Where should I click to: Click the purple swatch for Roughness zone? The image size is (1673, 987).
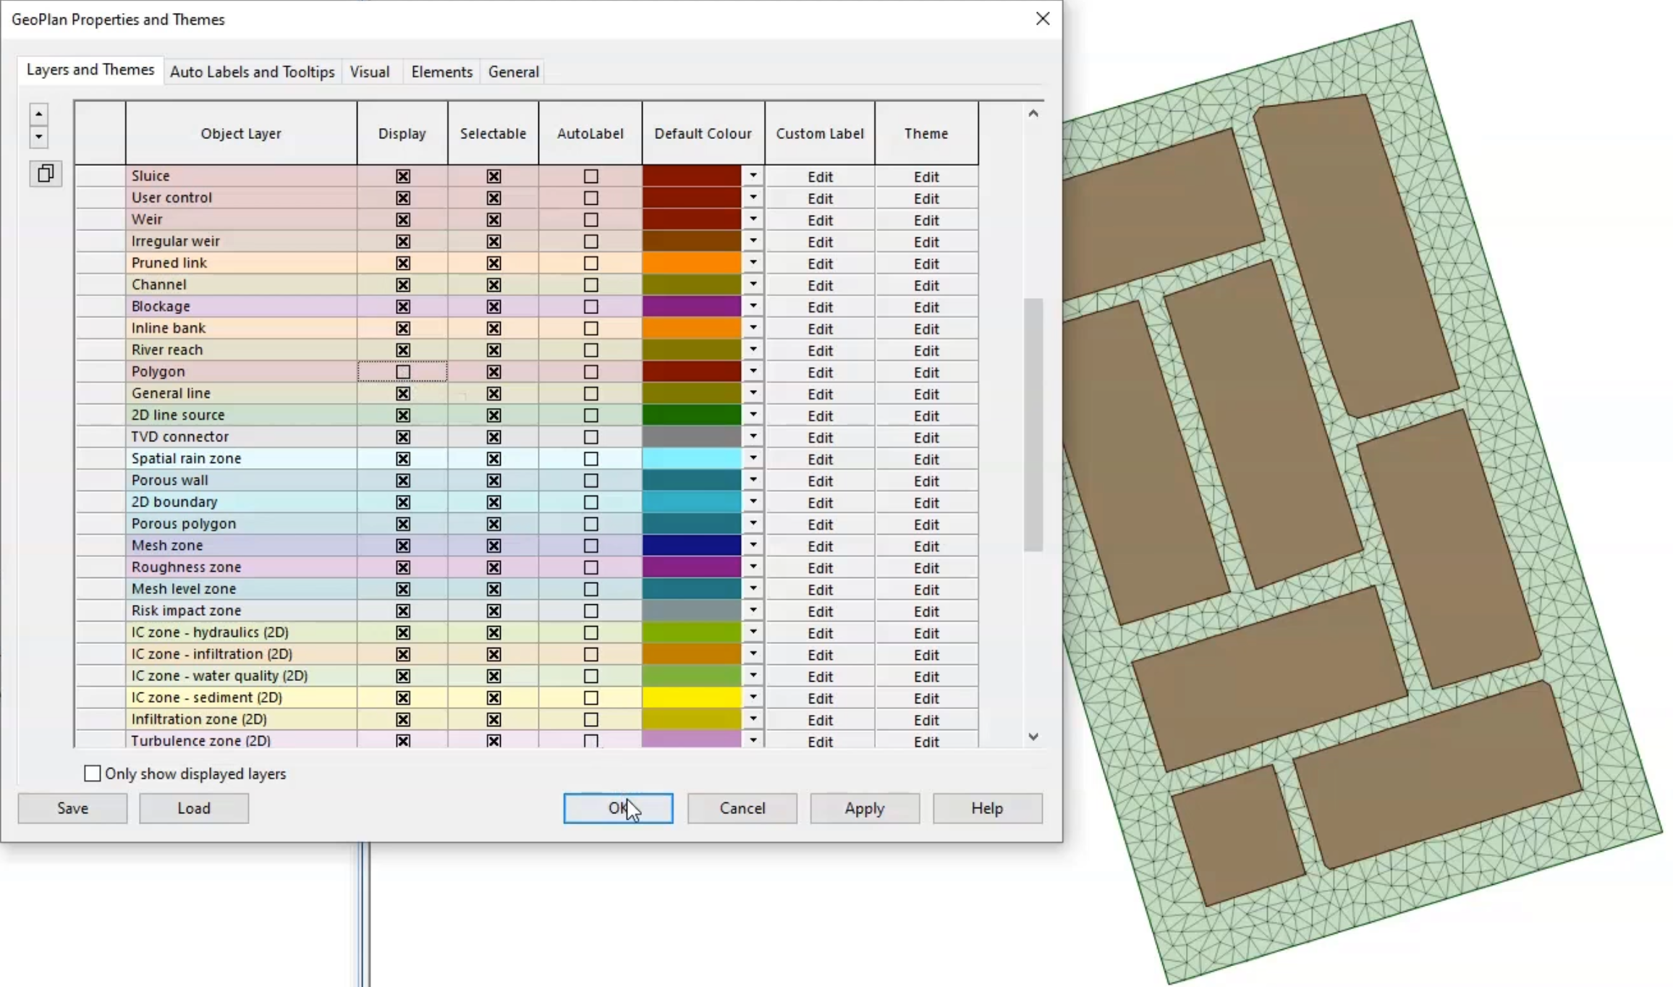click(x=692, y=567)
